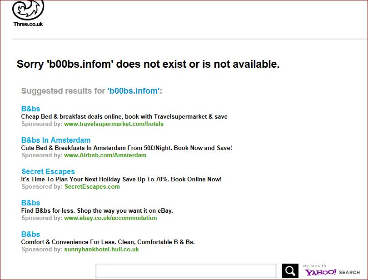Click 'It's Time To Plan Your Next Holiday' text

click(x=121, y=179)
